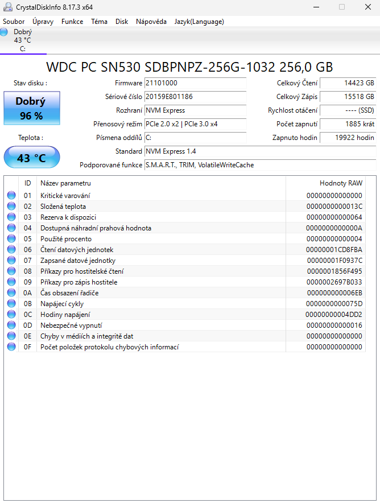
Task: Click the Teplota label
Action: click(31, 138)
